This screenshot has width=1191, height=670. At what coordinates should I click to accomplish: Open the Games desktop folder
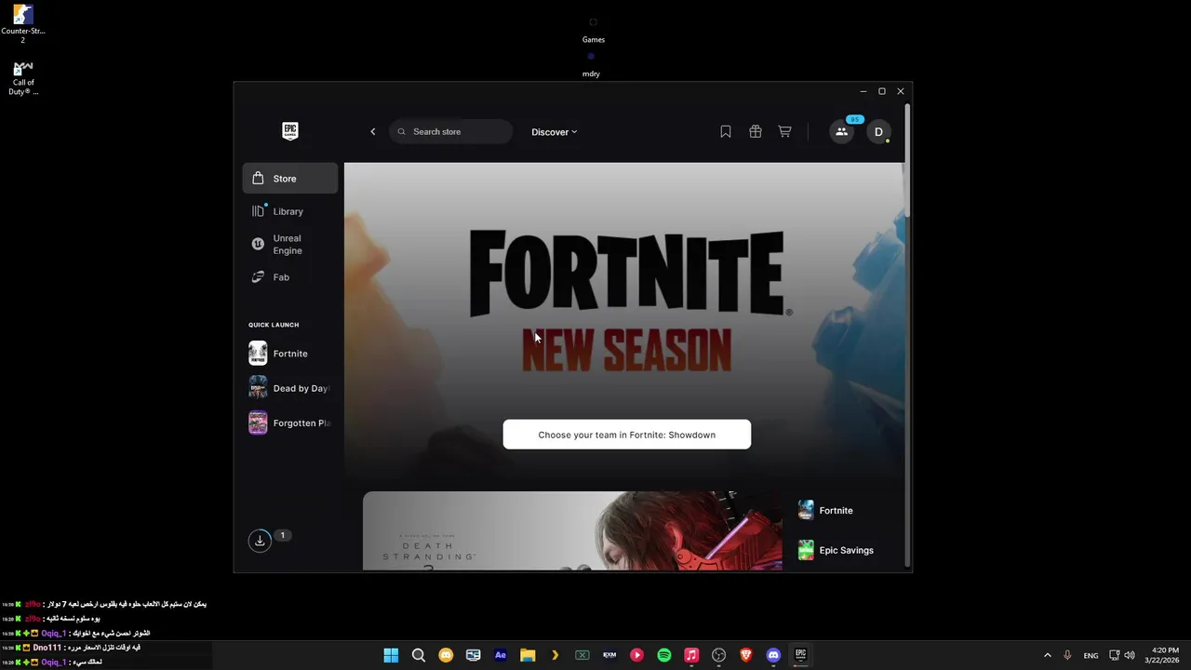pos(594,29)
